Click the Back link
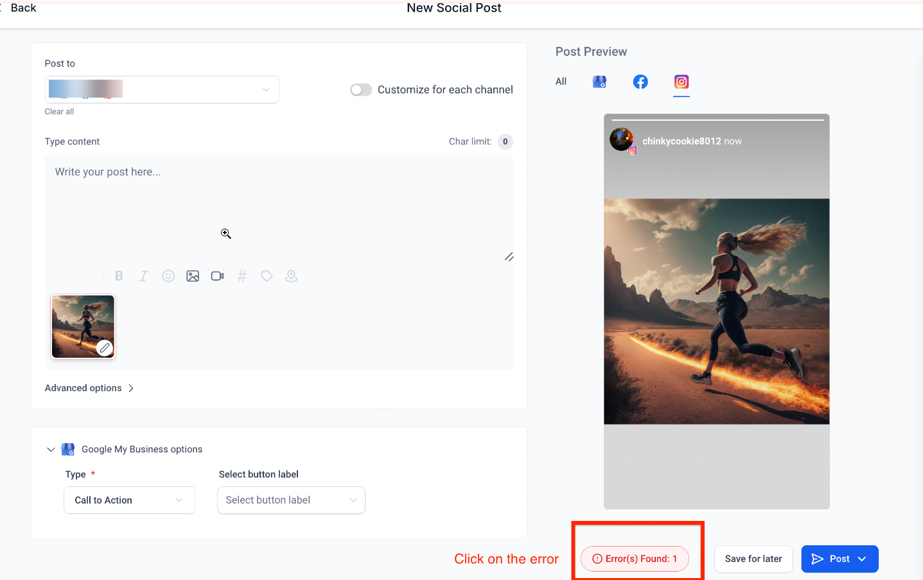Image resolution: width=923 pixels, height=580 pixels. pos(23,8)
